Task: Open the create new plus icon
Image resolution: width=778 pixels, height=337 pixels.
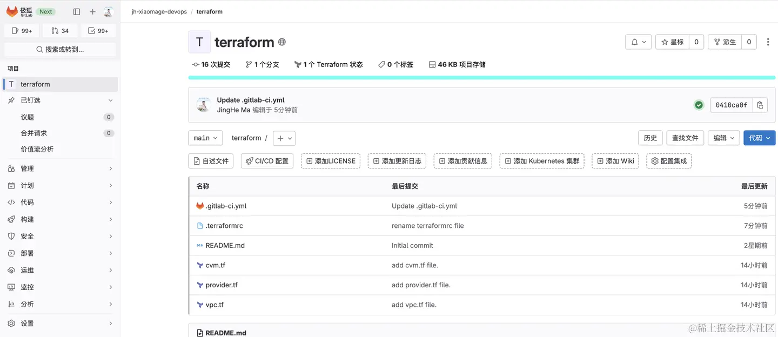Action: [x=92, y=12]
